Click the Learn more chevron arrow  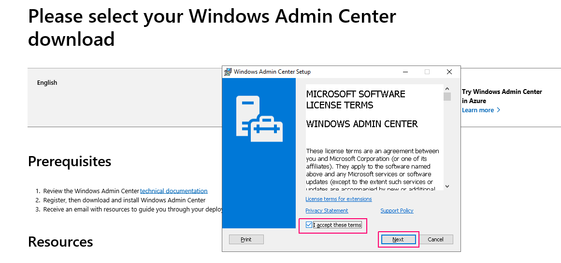coord(499,110)
